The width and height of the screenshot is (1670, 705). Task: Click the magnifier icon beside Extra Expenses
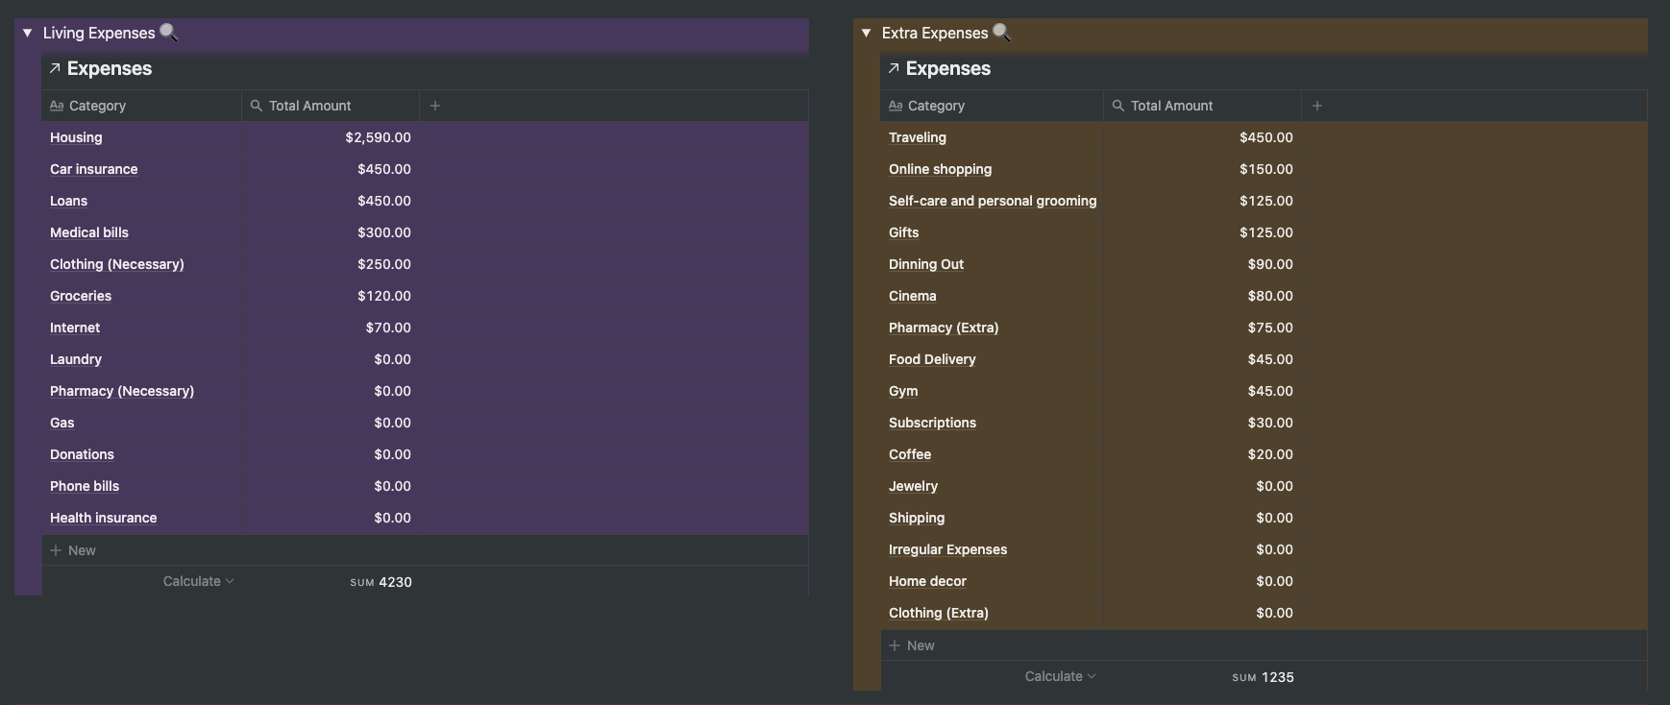(1001, 32)
